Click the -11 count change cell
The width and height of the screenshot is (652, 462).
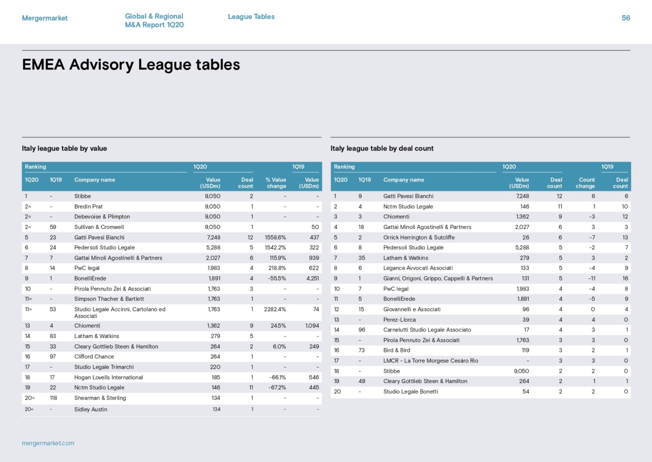tap(591, 278)
